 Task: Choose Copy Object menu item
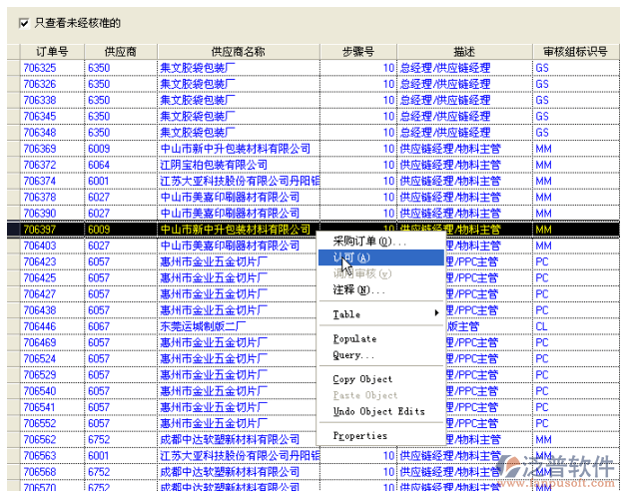(x=363, y=379)
